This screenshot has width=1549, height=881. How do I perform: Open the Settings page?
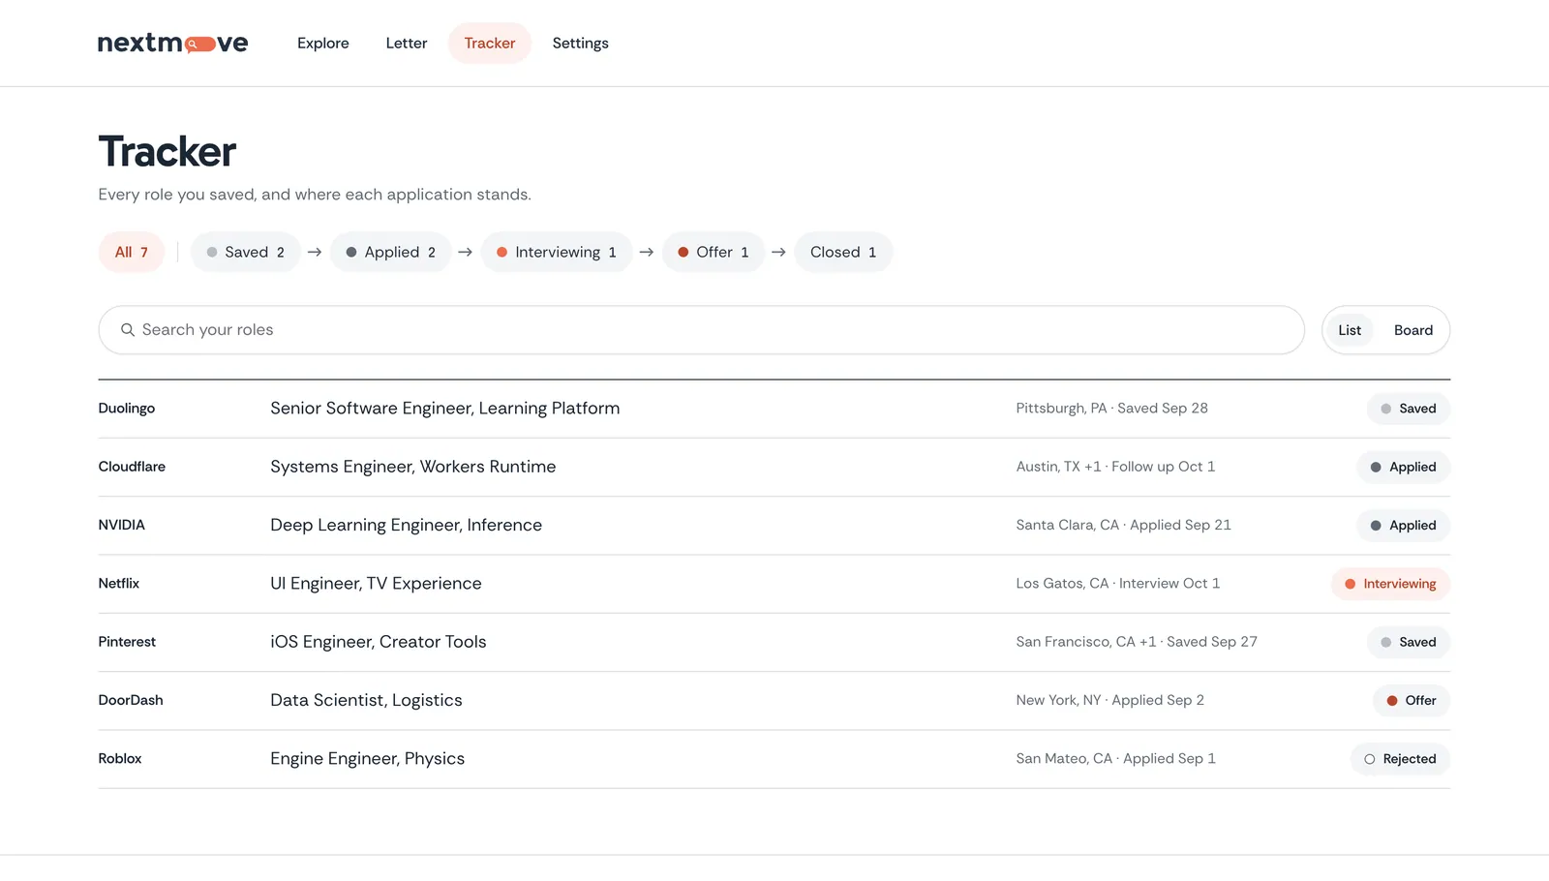(x=581, y=44)
